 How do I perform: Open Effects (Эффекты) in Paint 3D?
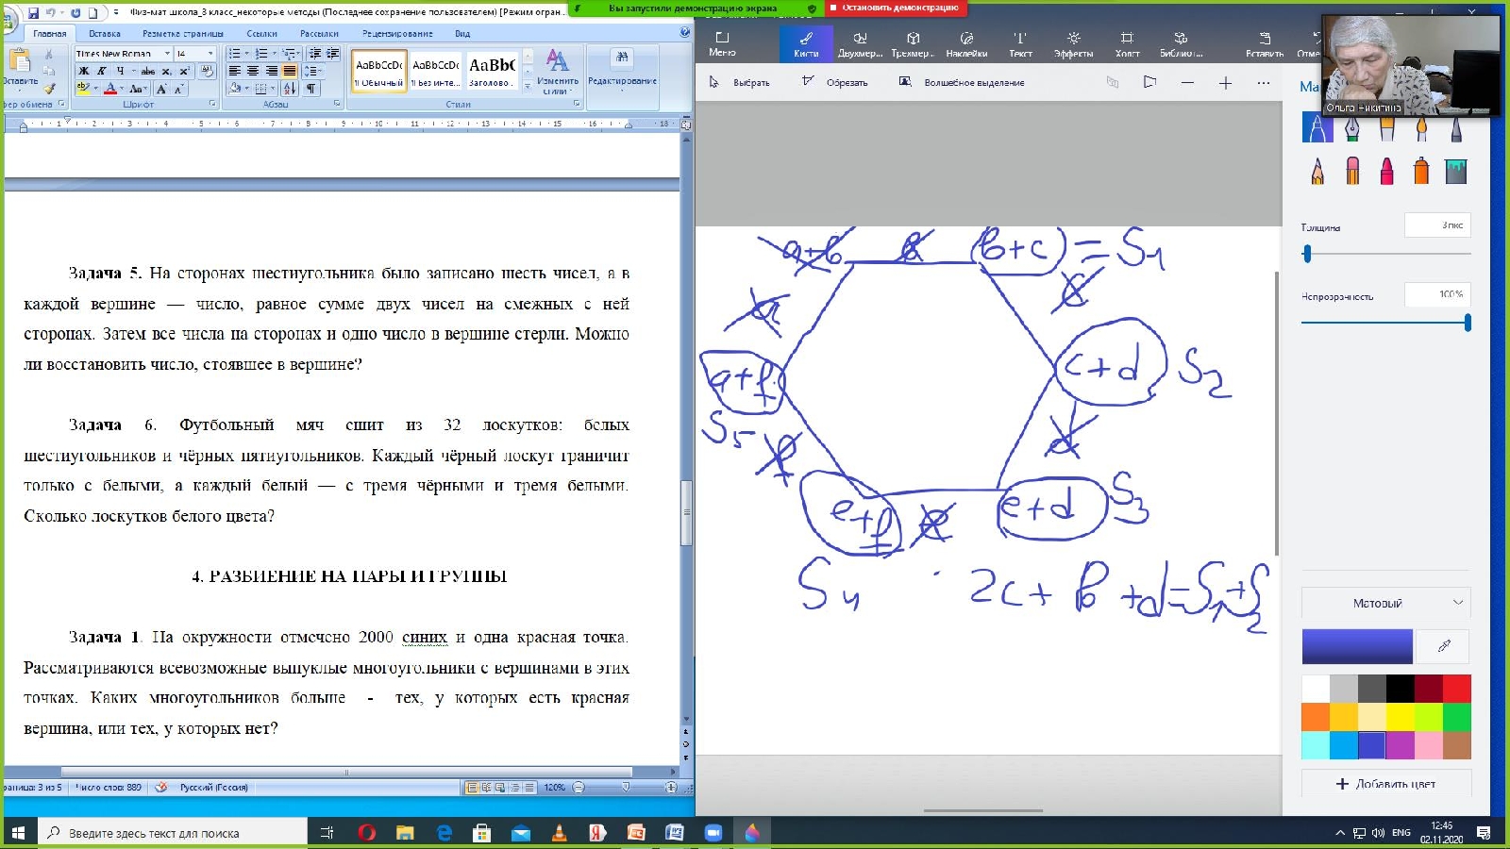click(x=1073, y=43)
